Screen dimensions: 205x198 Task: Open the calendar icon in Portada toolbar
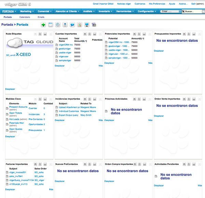coord(51,25)
